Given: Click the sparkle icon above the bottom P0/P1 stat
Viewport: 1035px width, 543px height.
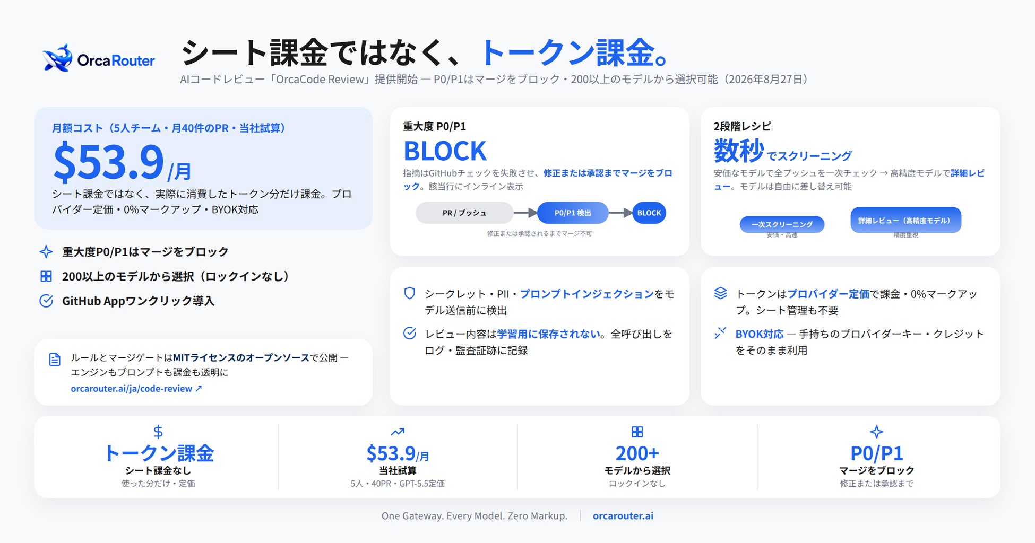Looking at the screenshot, I should click(877, 432).
